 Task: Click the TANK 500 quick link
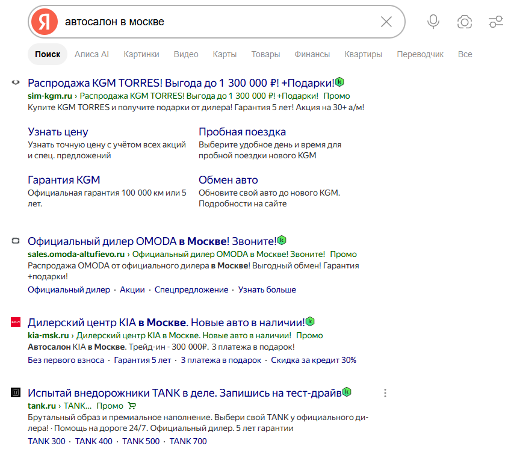point(141,441)
